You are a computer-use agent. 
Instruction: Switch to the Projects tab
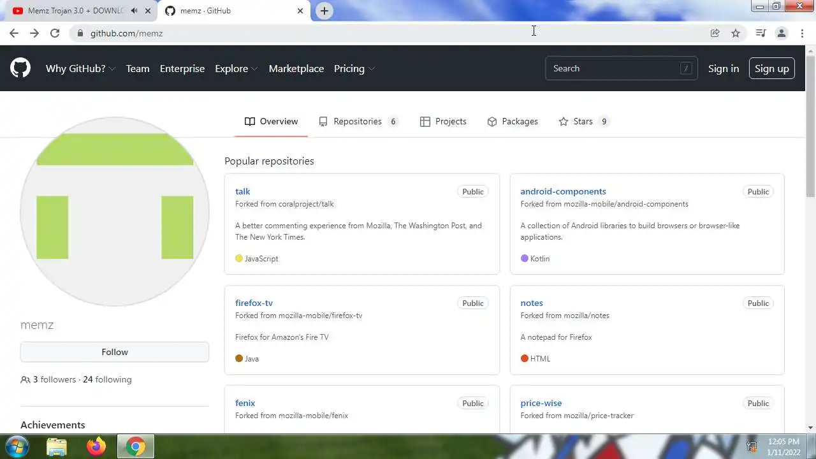pyautogui.click(x=443, y=121)
